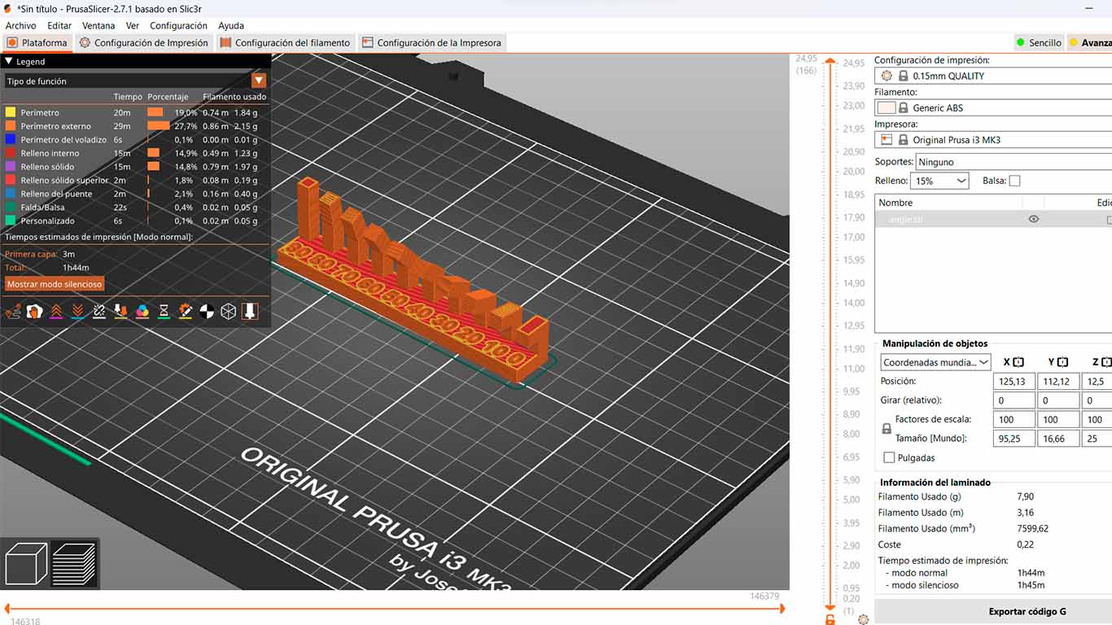Select Sencillo mode
The height and width of the screenshot is (625, 1112).
pos(1039,42)
